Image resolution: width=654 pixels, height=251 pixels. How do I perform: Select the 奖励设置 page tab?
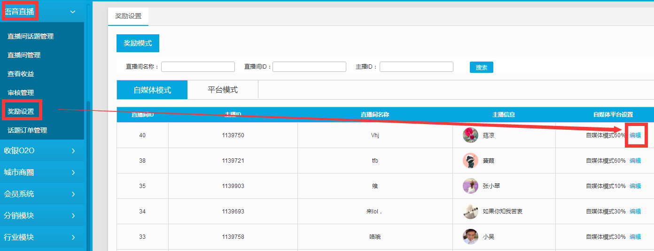[x=128, y=16]
